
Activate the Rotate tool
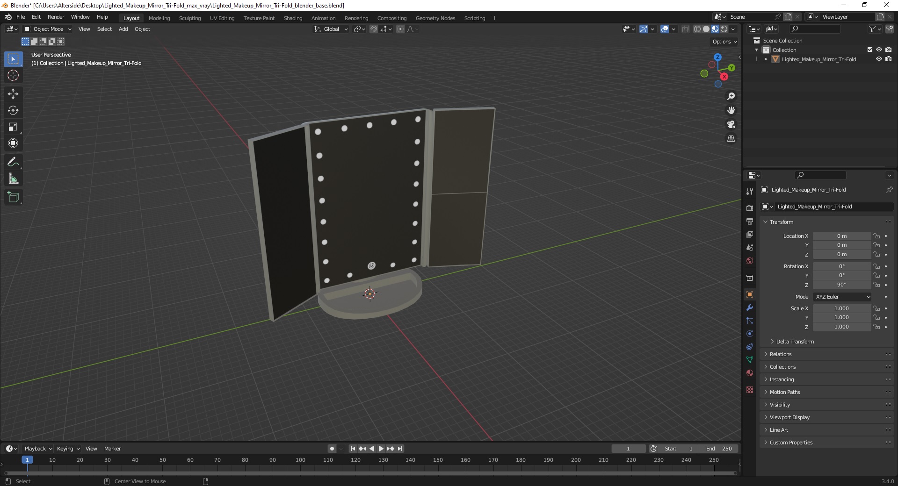click(x=13, y=110)
